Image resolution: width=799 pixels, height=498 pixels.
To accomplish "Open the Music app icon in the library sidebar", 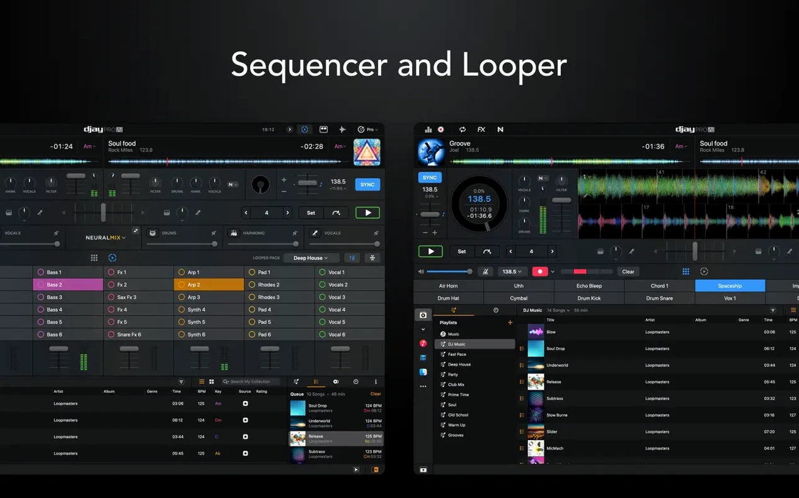I will tap(423, 343).
